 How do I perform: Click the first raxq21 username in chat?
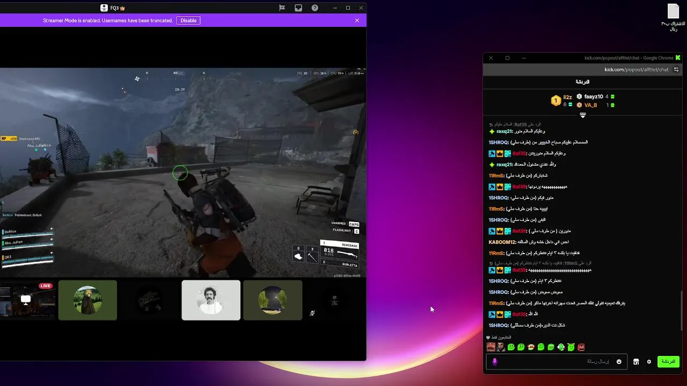tap(505, 131)
